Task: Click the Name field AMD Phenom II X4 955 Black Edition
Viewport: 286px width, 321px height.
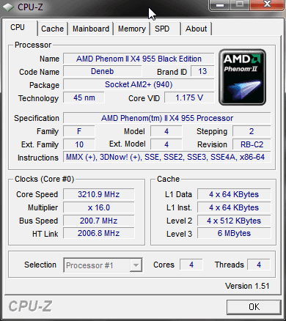Action: point(139,59)
